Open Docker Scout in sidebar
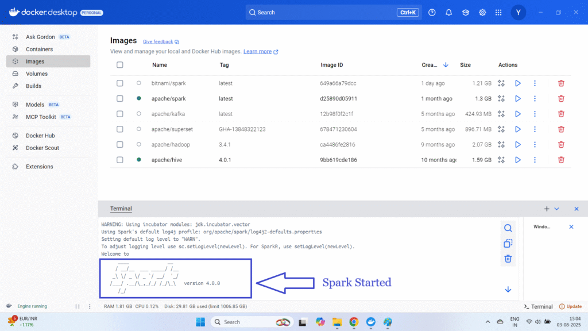 [x=48, y=148]
